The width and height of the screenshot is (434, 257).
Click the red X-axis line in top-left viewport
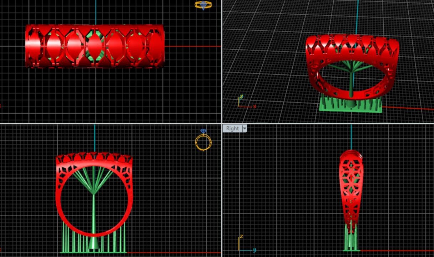[193, 46]
